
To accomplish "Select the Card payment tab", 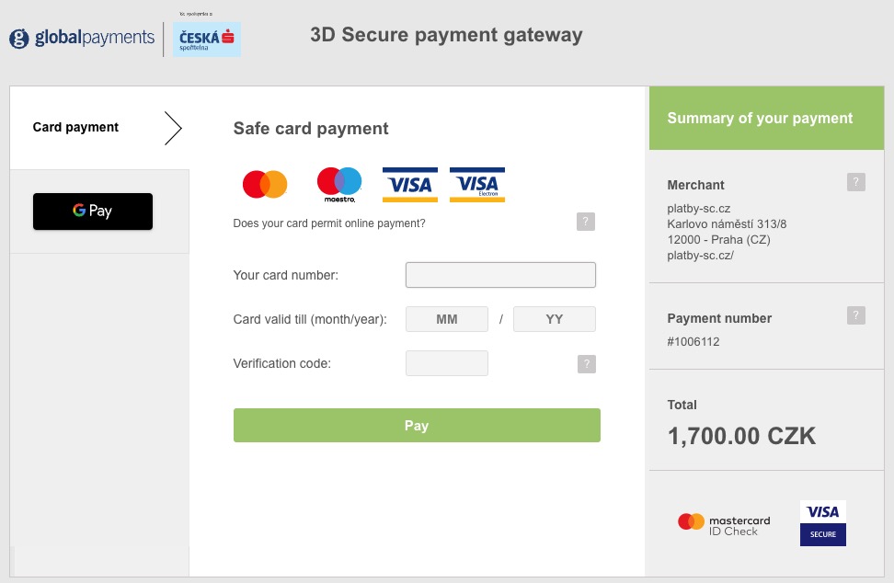I will pyautogui.click(x=75, y=128).
